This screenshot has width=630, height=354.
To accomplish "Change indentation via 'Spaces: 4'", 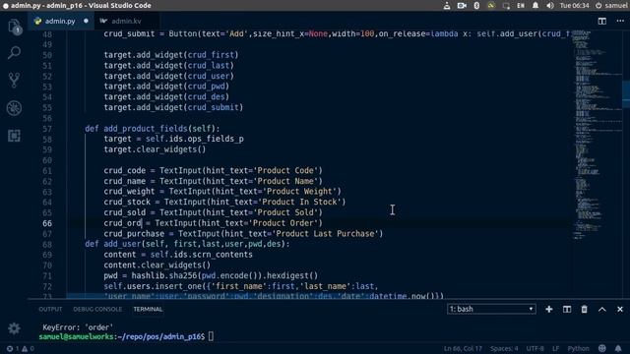I will (504, 348).
